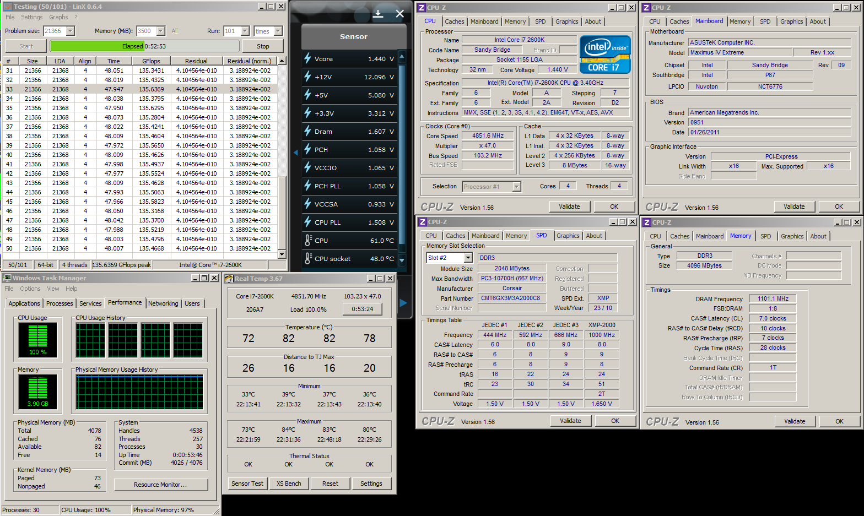Open the Run count dropdown in LinX

245,31
